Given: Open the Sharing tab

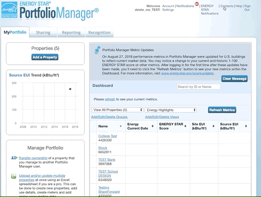Looking at the screenshot, I should click(x=43, y=33).
